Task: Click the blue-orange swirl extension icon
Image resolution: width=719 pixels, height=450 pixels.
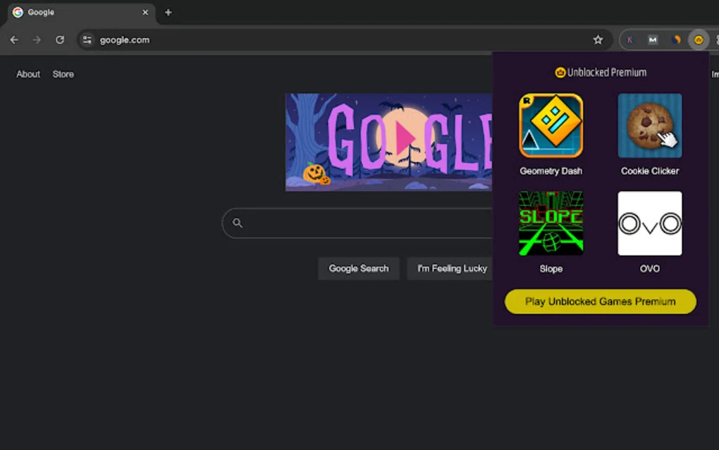Action: (675, 39)
